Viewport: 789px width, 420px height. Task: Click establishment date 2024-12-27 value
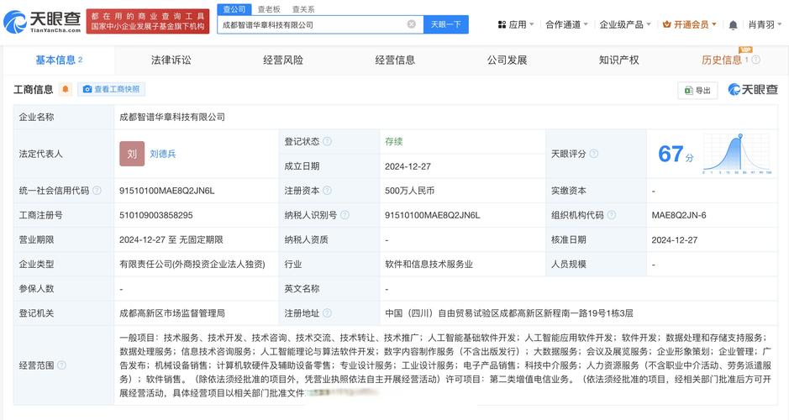[408, 166]
